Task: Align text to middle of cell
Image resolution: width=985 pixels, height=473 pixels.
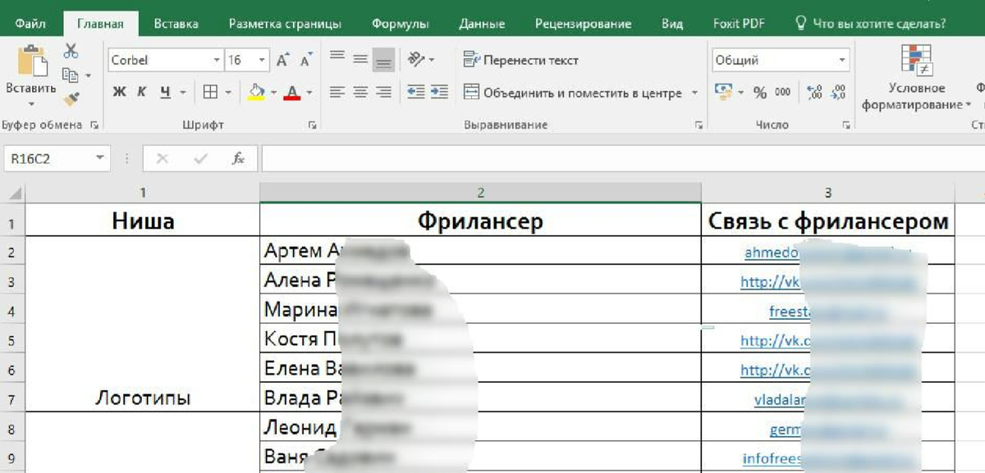Action: (360, 59)
